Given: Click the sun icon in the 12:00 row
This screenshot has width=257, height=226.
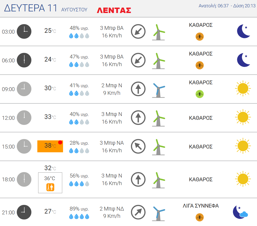Looking at the screenshot, I should pos(243,117).
